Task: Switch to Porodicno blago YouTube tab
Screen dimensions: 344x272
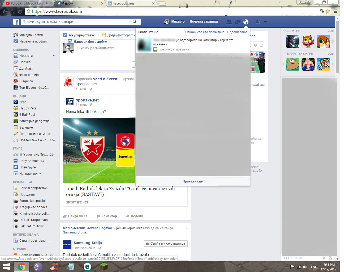Action: [x=29, y=3]
